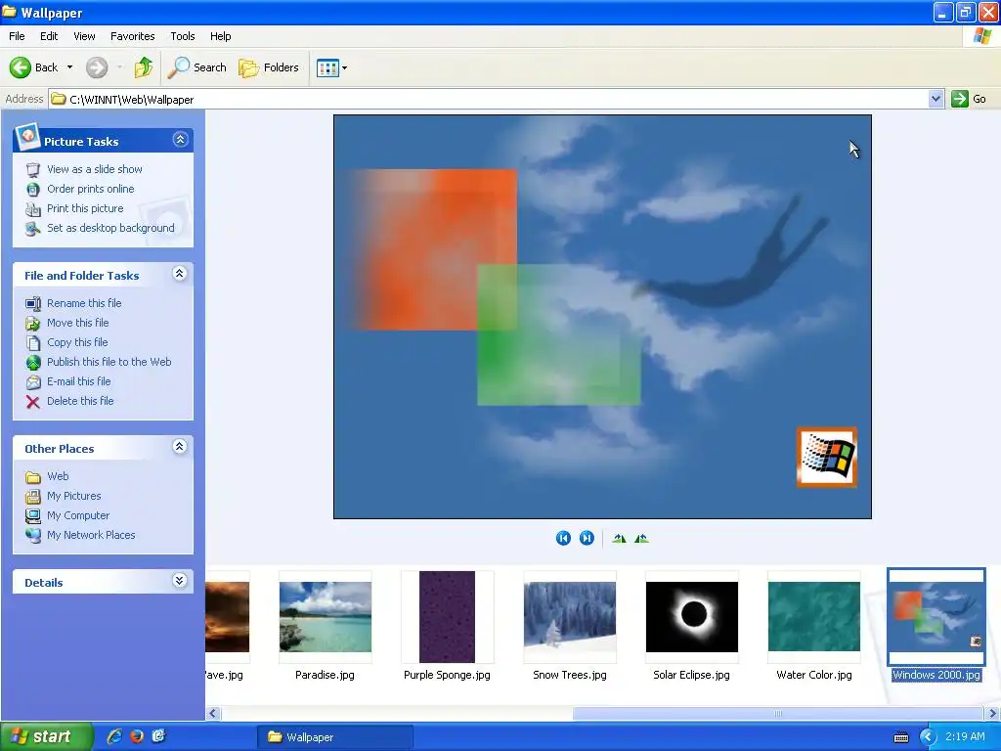Click the Rename this file icon

(33, 303)
